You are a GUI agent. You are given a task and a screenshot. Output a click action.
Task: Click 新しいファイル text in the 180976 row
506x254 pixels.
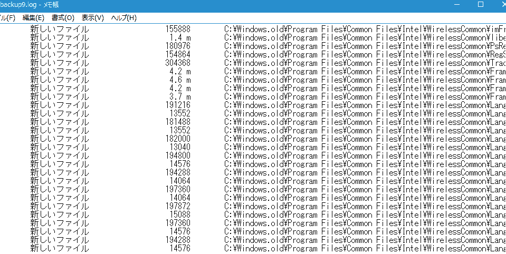tap(60, 46)
